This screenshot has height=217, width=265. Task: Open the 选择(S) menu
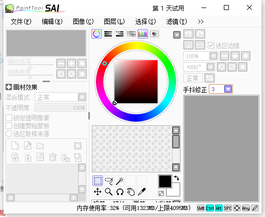pos(146,22)
